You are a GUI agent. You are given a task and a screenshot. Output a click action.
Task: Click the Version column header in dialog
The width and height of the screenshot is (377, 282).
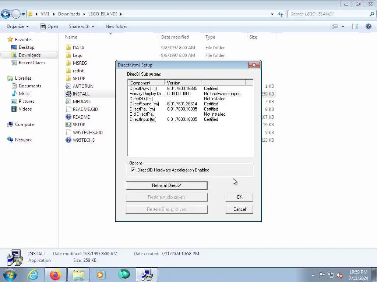183,83
